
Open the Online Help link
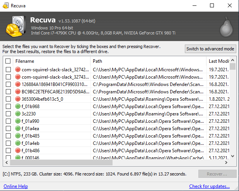(x=16, y=186)
